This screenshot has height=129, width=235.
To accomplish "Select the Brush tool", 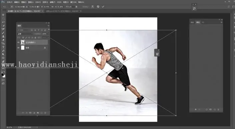I will pyautogui.click(x=3, y=33).
